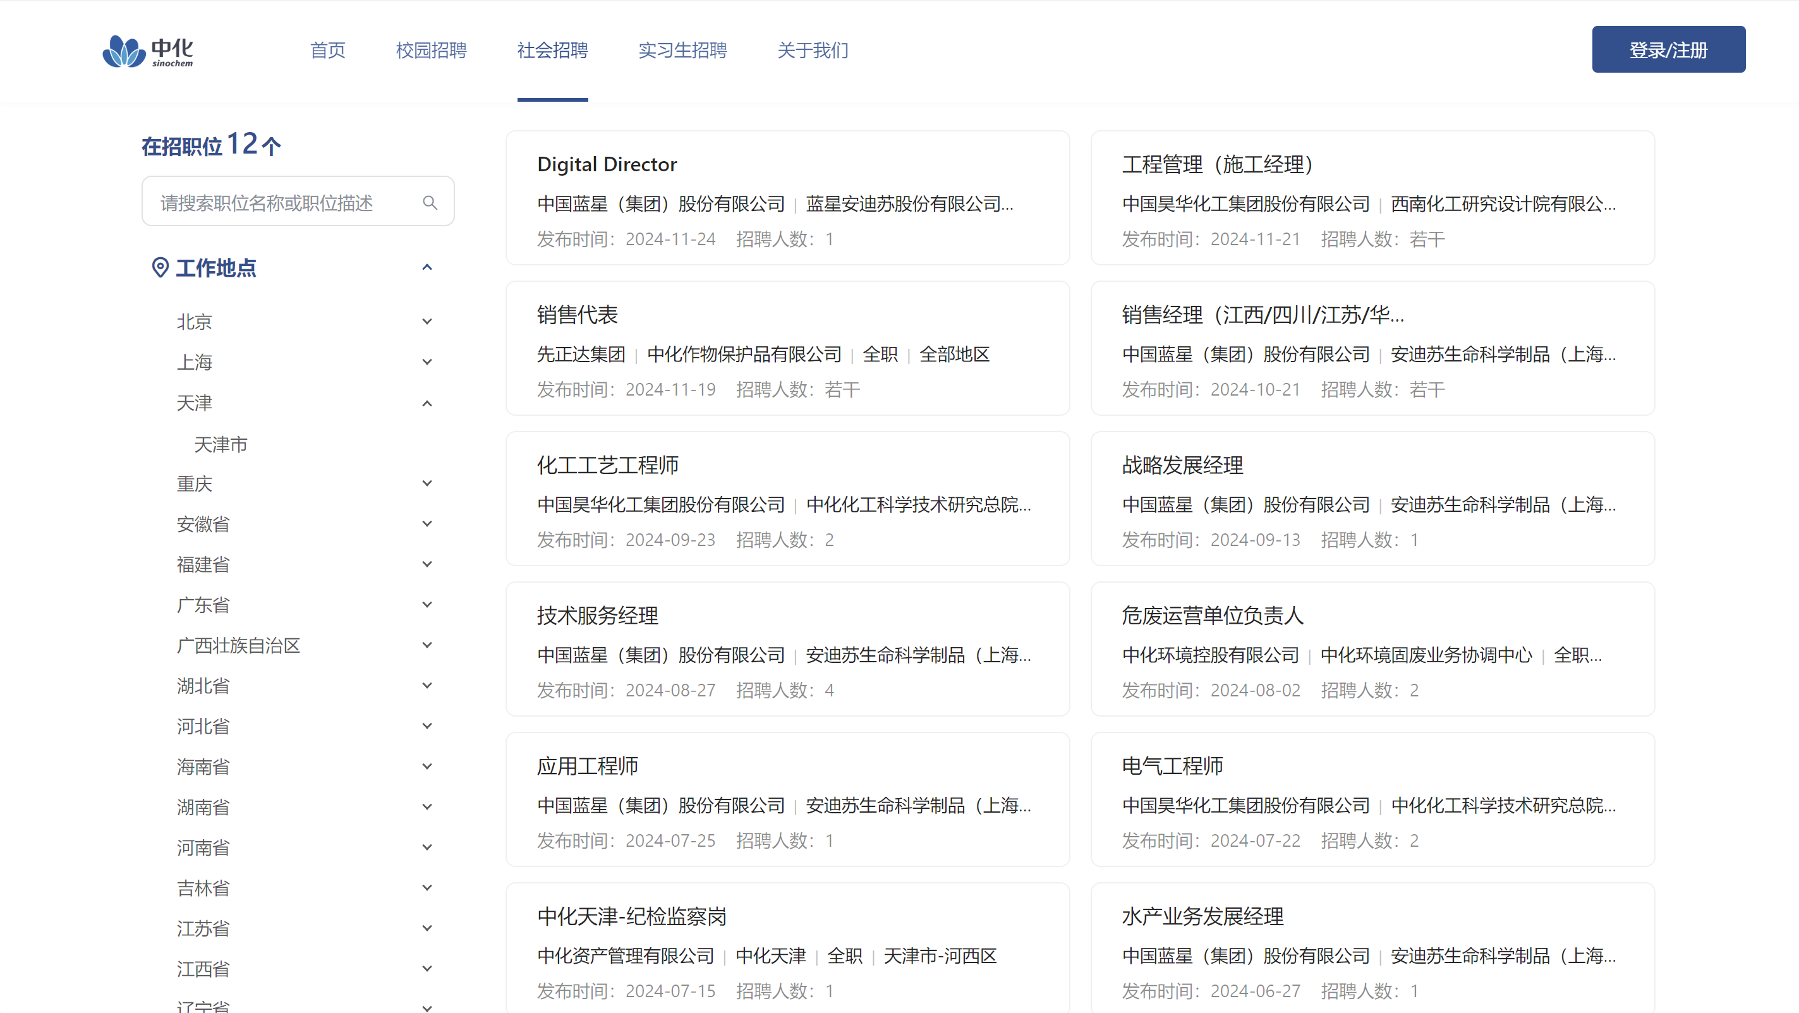This screenshot has height=1013, width=1799.
Task: Focus the job search input field
Action: click(x=298, y=202)
